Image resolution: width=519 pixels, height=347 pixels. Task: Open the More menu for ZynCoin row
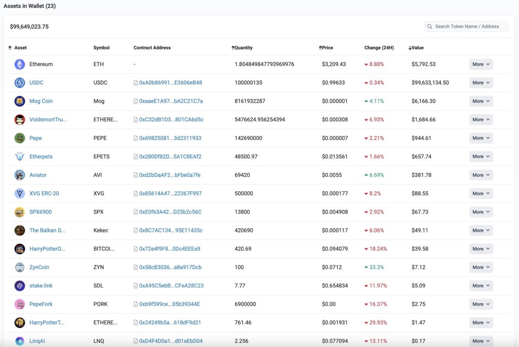tap(481, 267)
